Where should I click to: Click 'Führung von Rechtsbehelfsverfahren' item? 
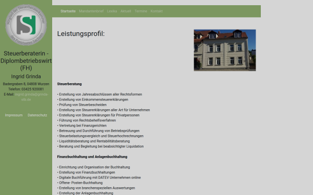point(87,120)
